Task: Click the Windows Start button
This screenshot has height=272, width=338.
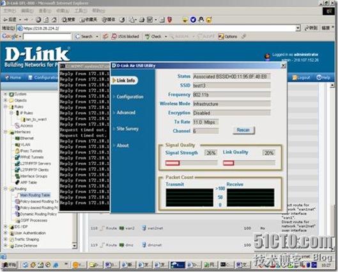Action: pos(10,264)
